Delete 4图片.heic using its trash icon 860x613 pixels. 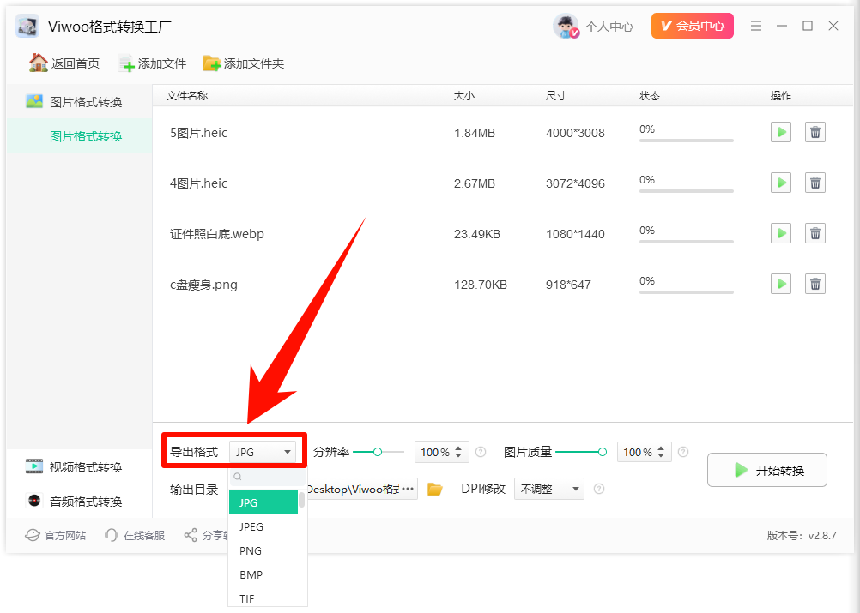tap(815, 183)
